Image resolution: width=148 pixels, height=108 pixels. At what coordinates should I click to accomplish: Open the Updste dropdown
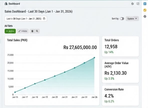(x=132, y=19)
